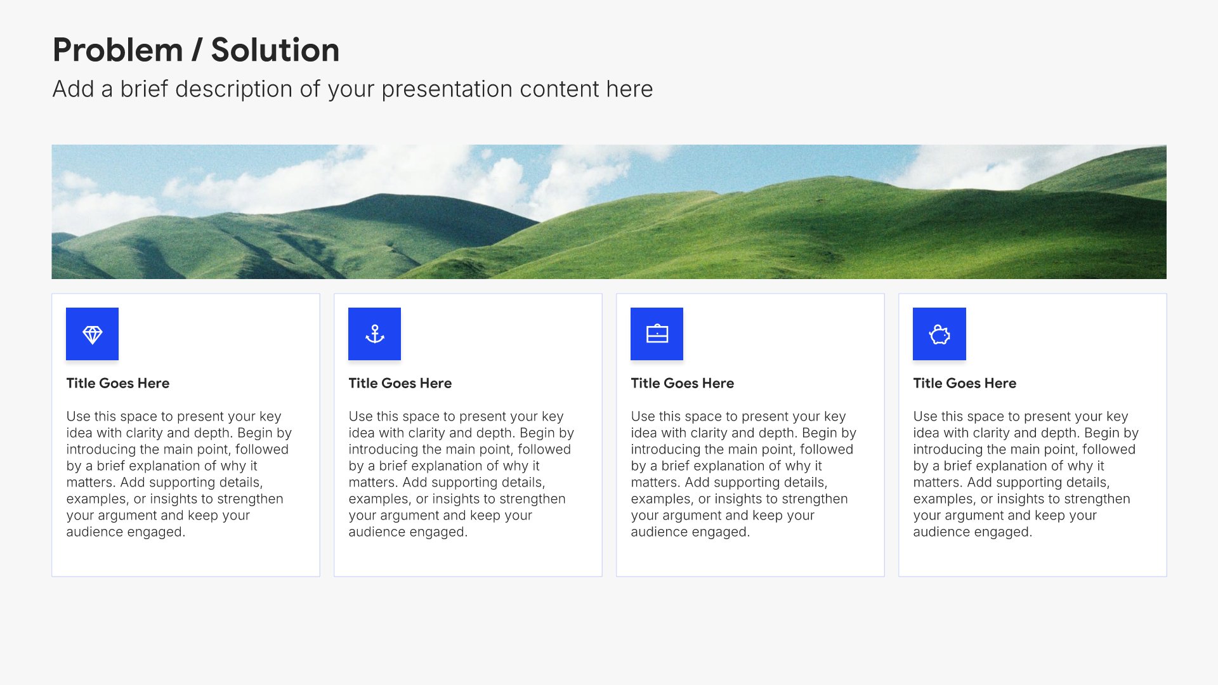Screen dimensions: 1218x685
Task: Click the body paragraph in the diamond card
Action: tap(179, 474)
